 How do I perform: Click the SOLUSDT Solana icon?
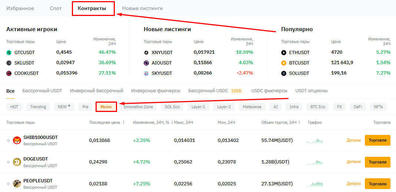point(284,73)
